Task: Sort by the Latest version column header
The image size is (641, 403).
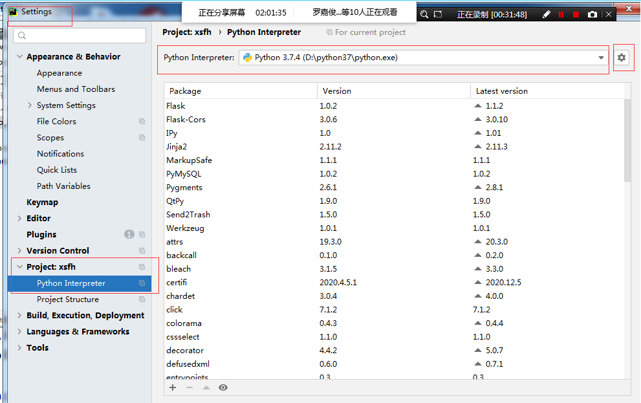Action: (x=548, y=91)
